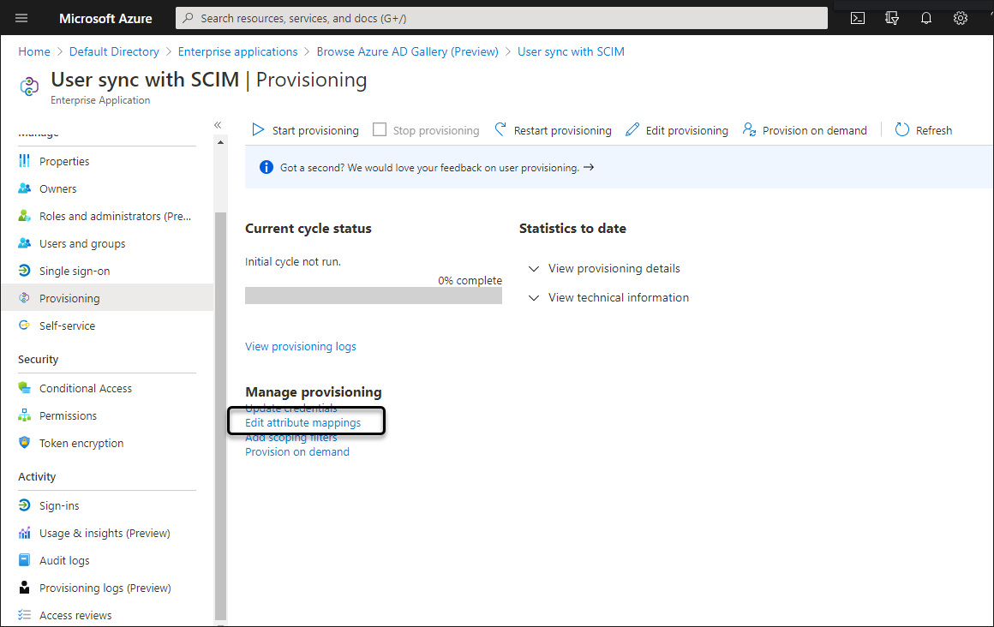Image resolution: width=994 pixels, height=627 pixels.
Task: Click Restart provisioning button label
Action: [x=563, y=130]
